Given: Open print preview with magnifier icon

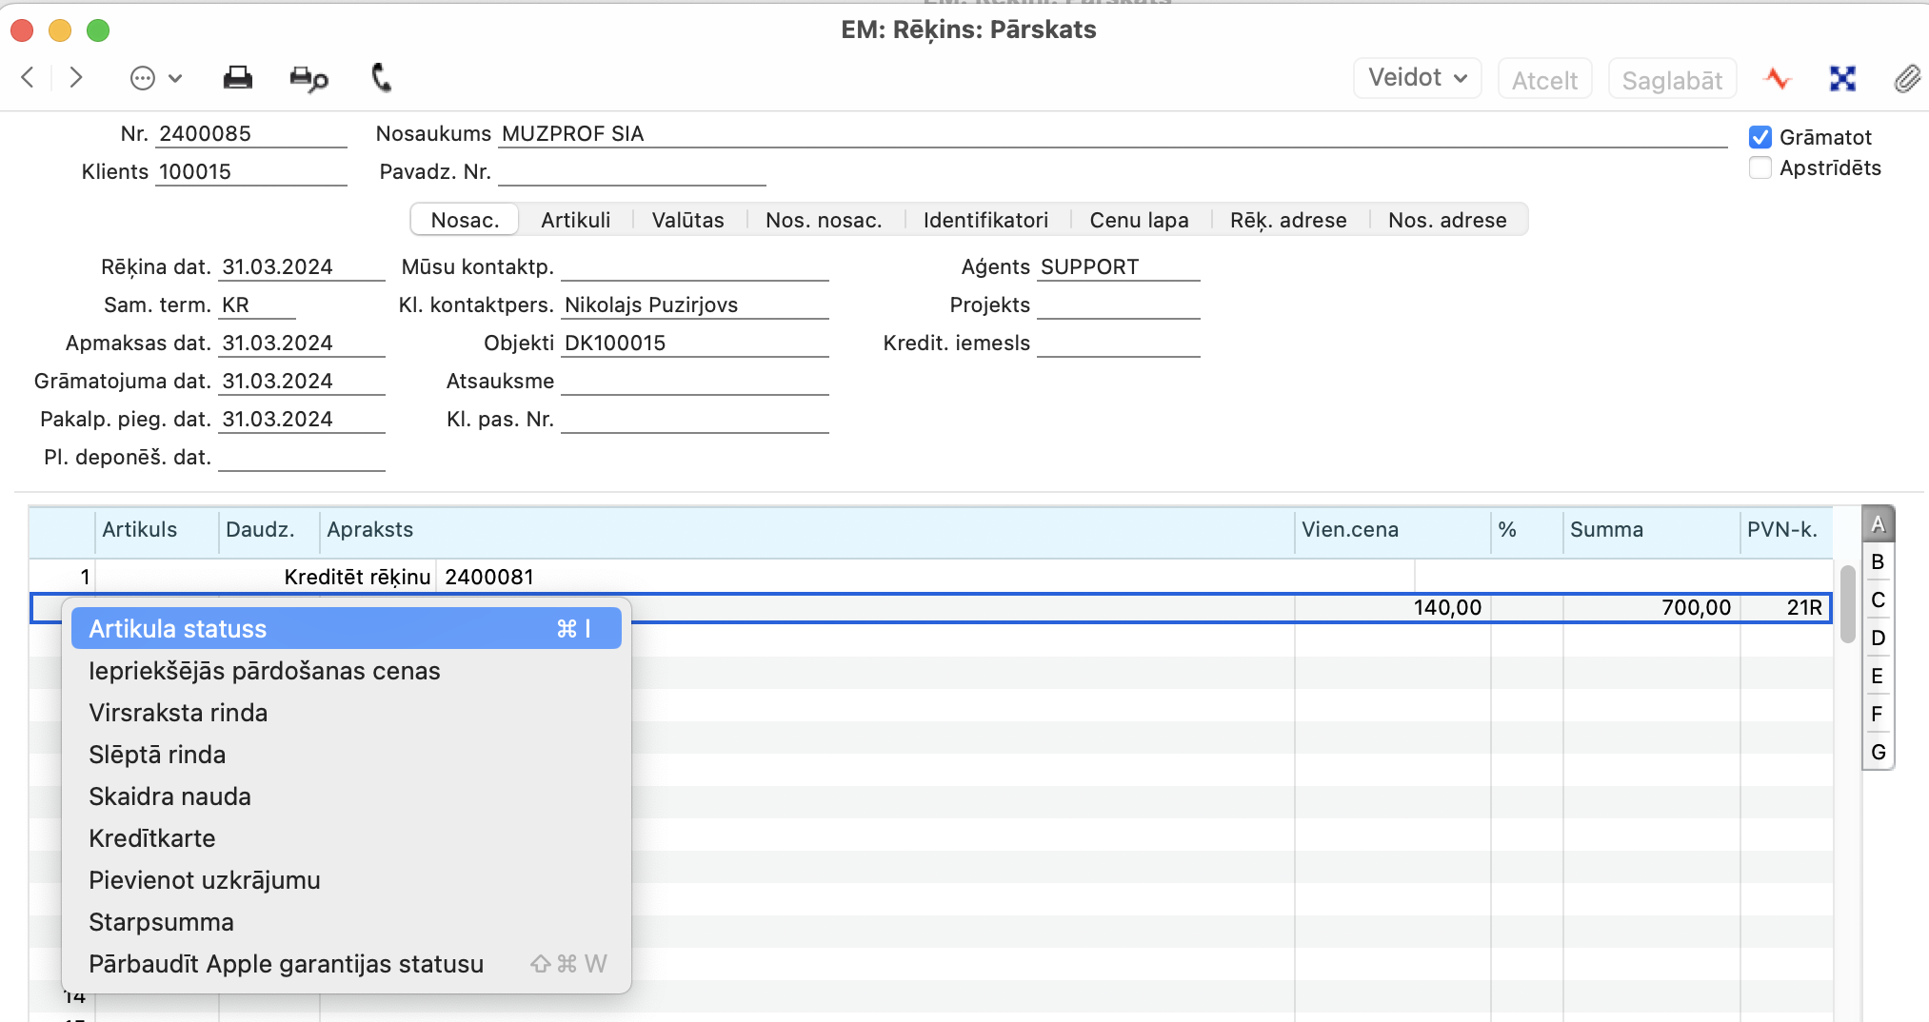Looking at the screenshot, I should pos(308,78).
